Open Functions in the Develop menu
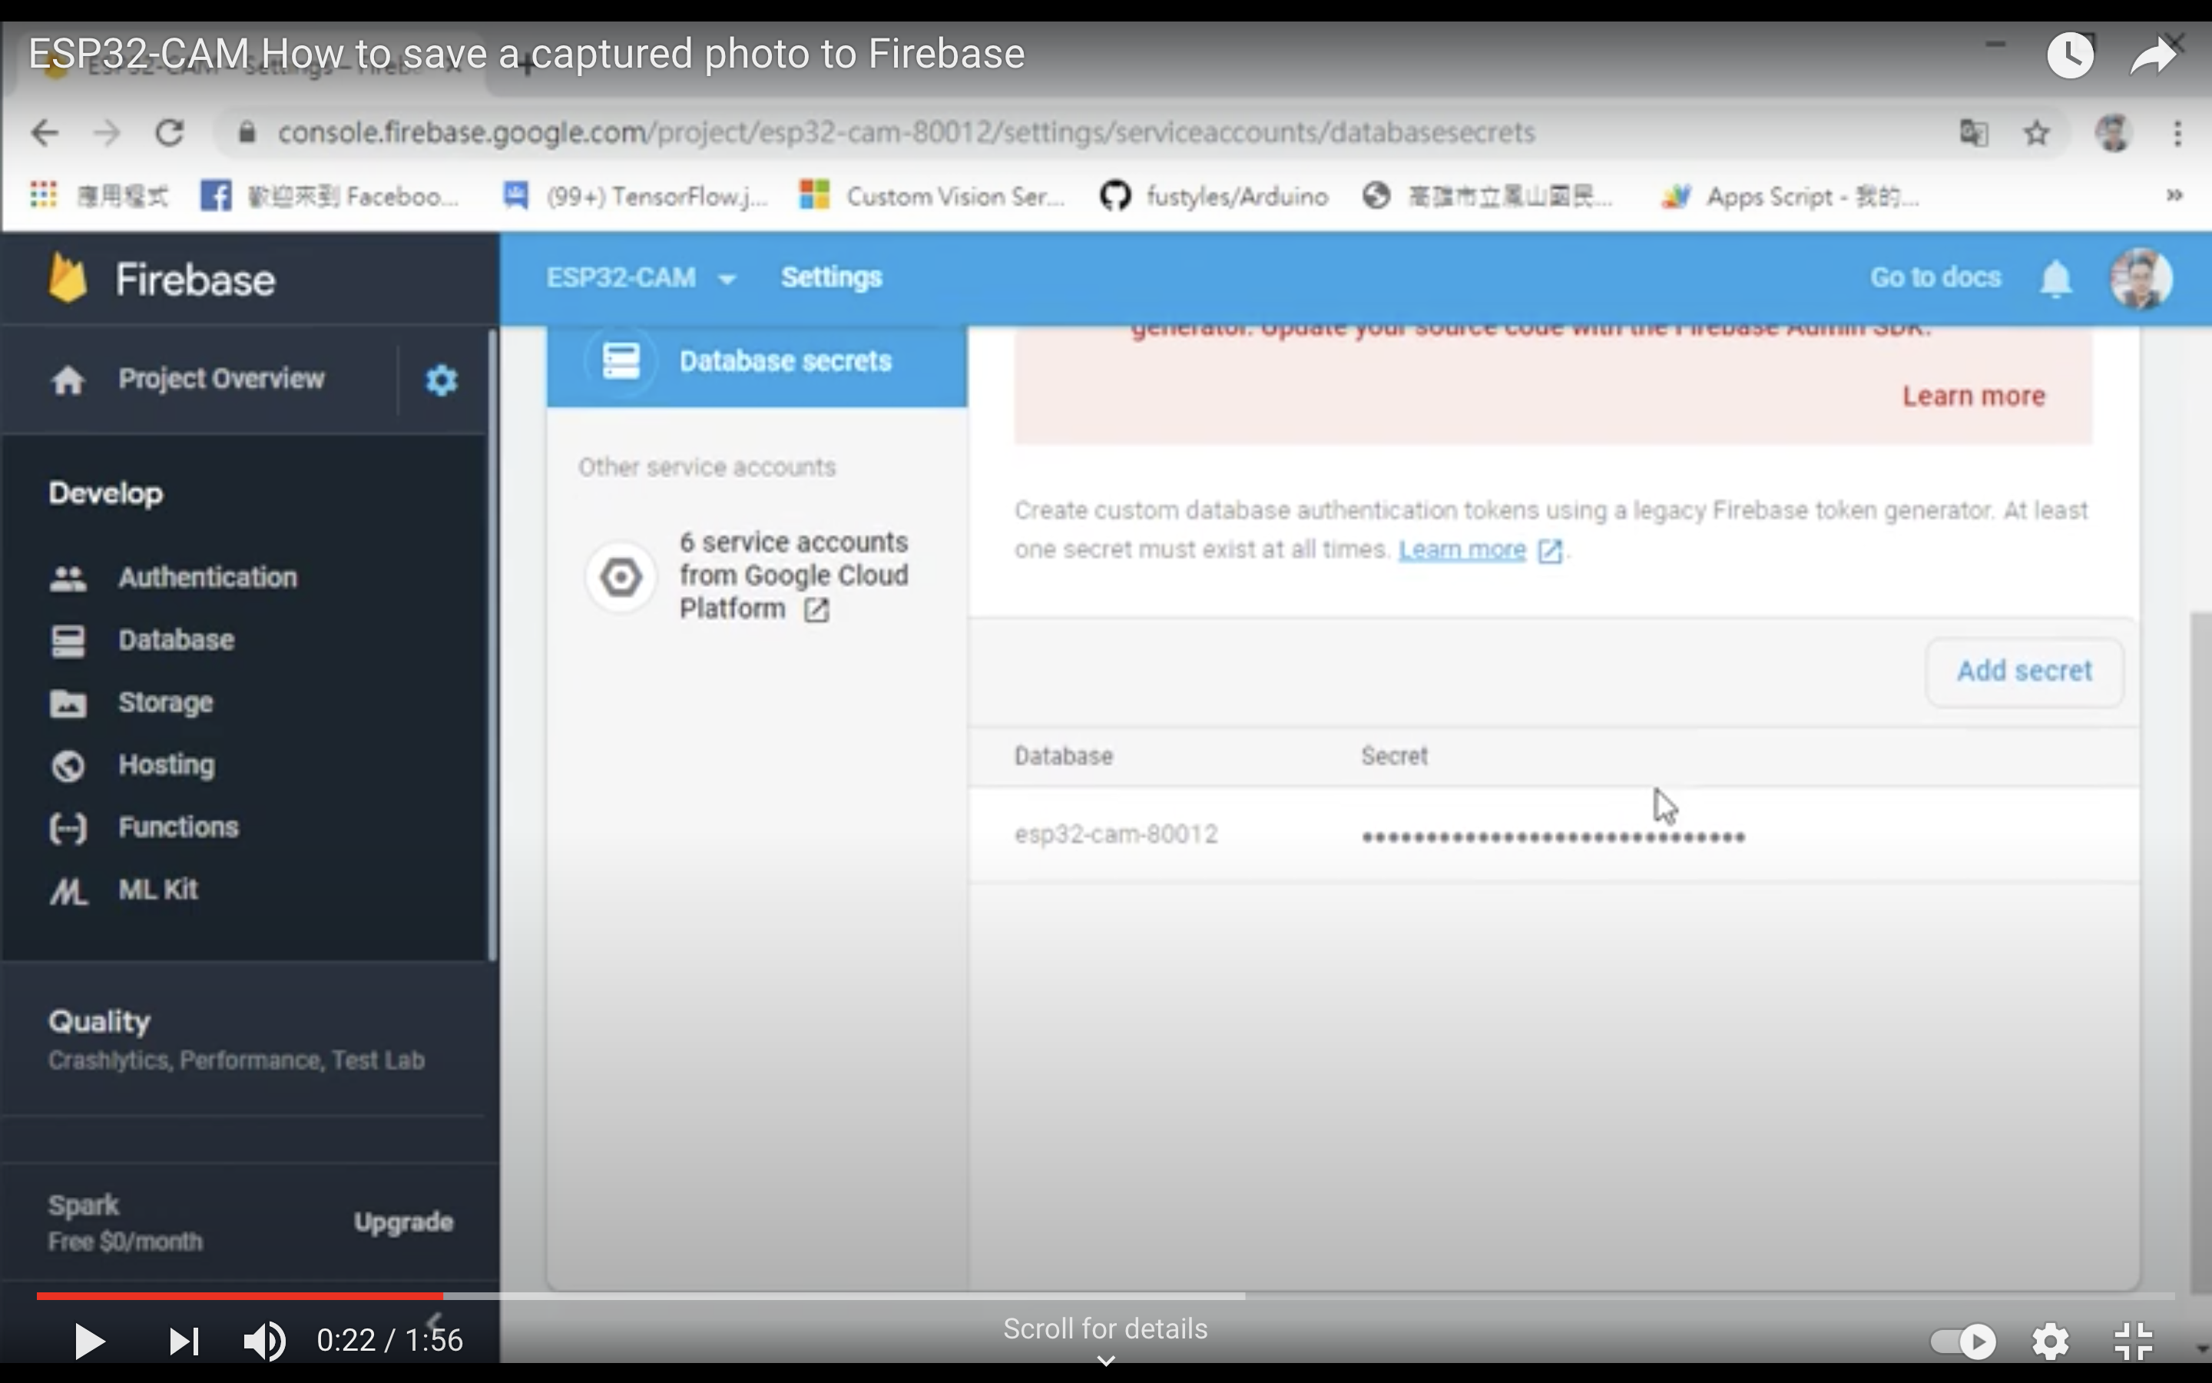This screenshot has width=2212, height=1383. 144,827
